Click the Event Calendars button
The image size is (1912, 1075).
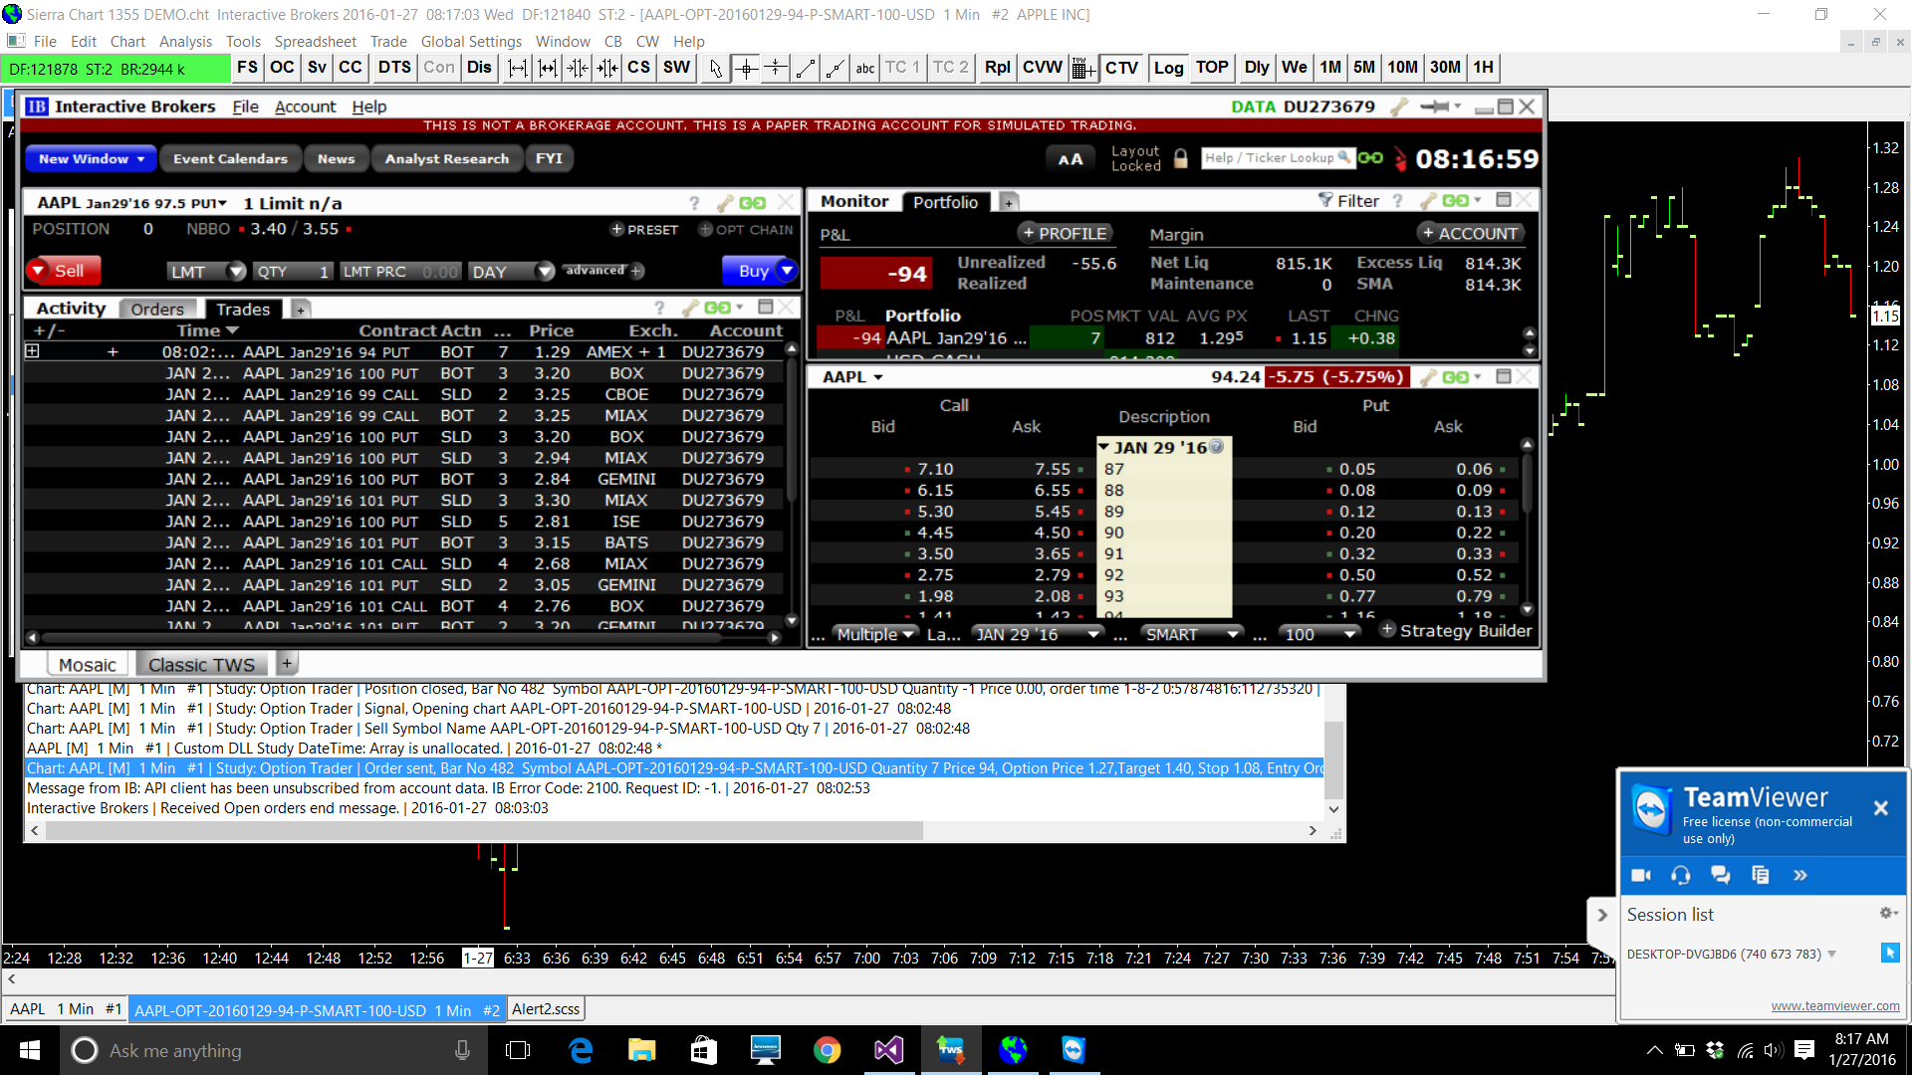[230, 159]
